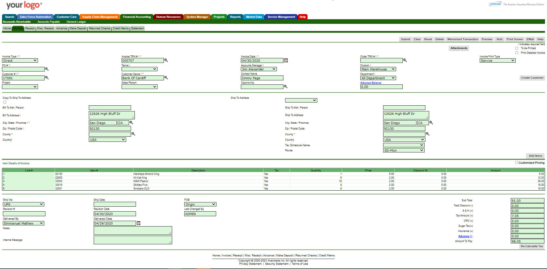Open the County lookup in Bill To section
Screen dimensions: 547x269
coord(133,134)
